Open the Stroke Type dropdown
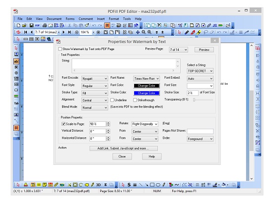273x205 pixels. coord(95,93)
